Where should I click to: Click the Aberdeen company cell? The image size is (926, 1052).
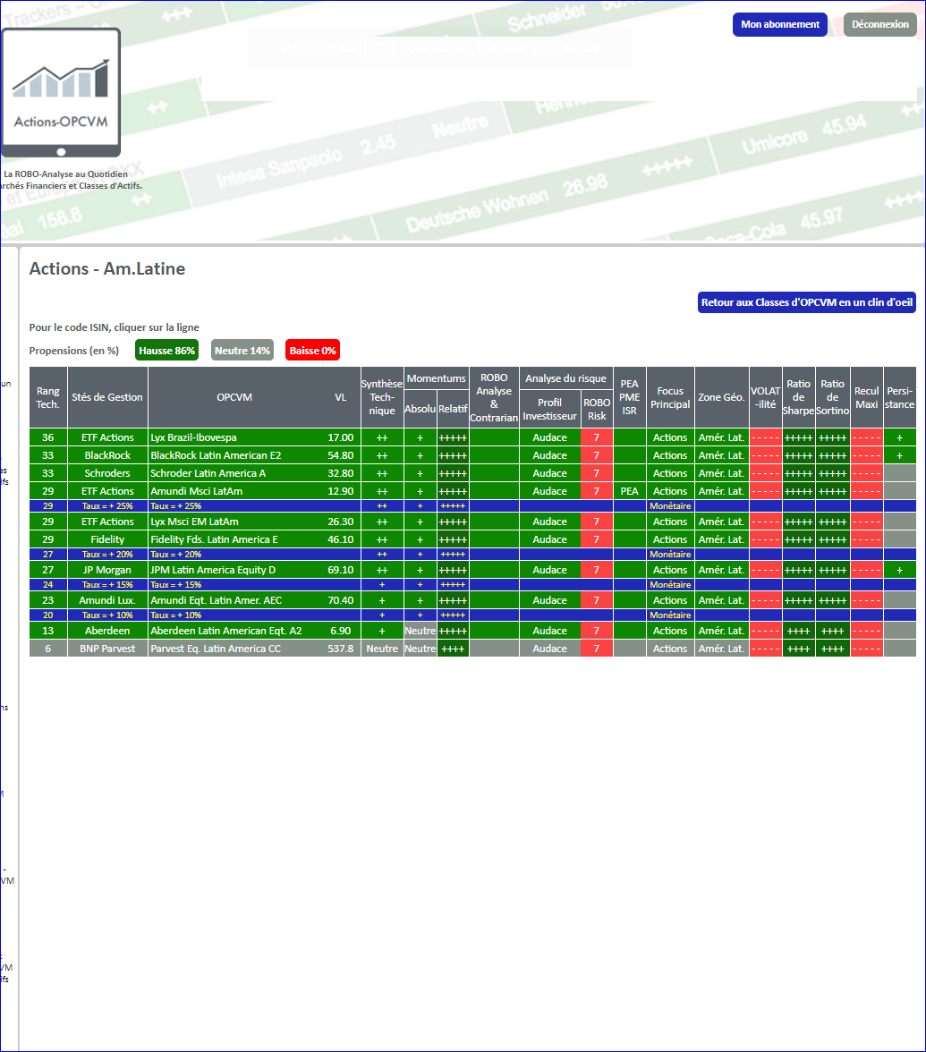(x=107, y=631)
